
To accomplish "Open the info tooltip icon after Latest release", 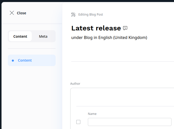I will (x=125, y=28).
